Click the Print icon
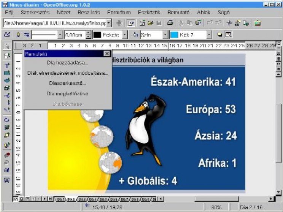Viewport: 283px width, 212px height. 170,23
